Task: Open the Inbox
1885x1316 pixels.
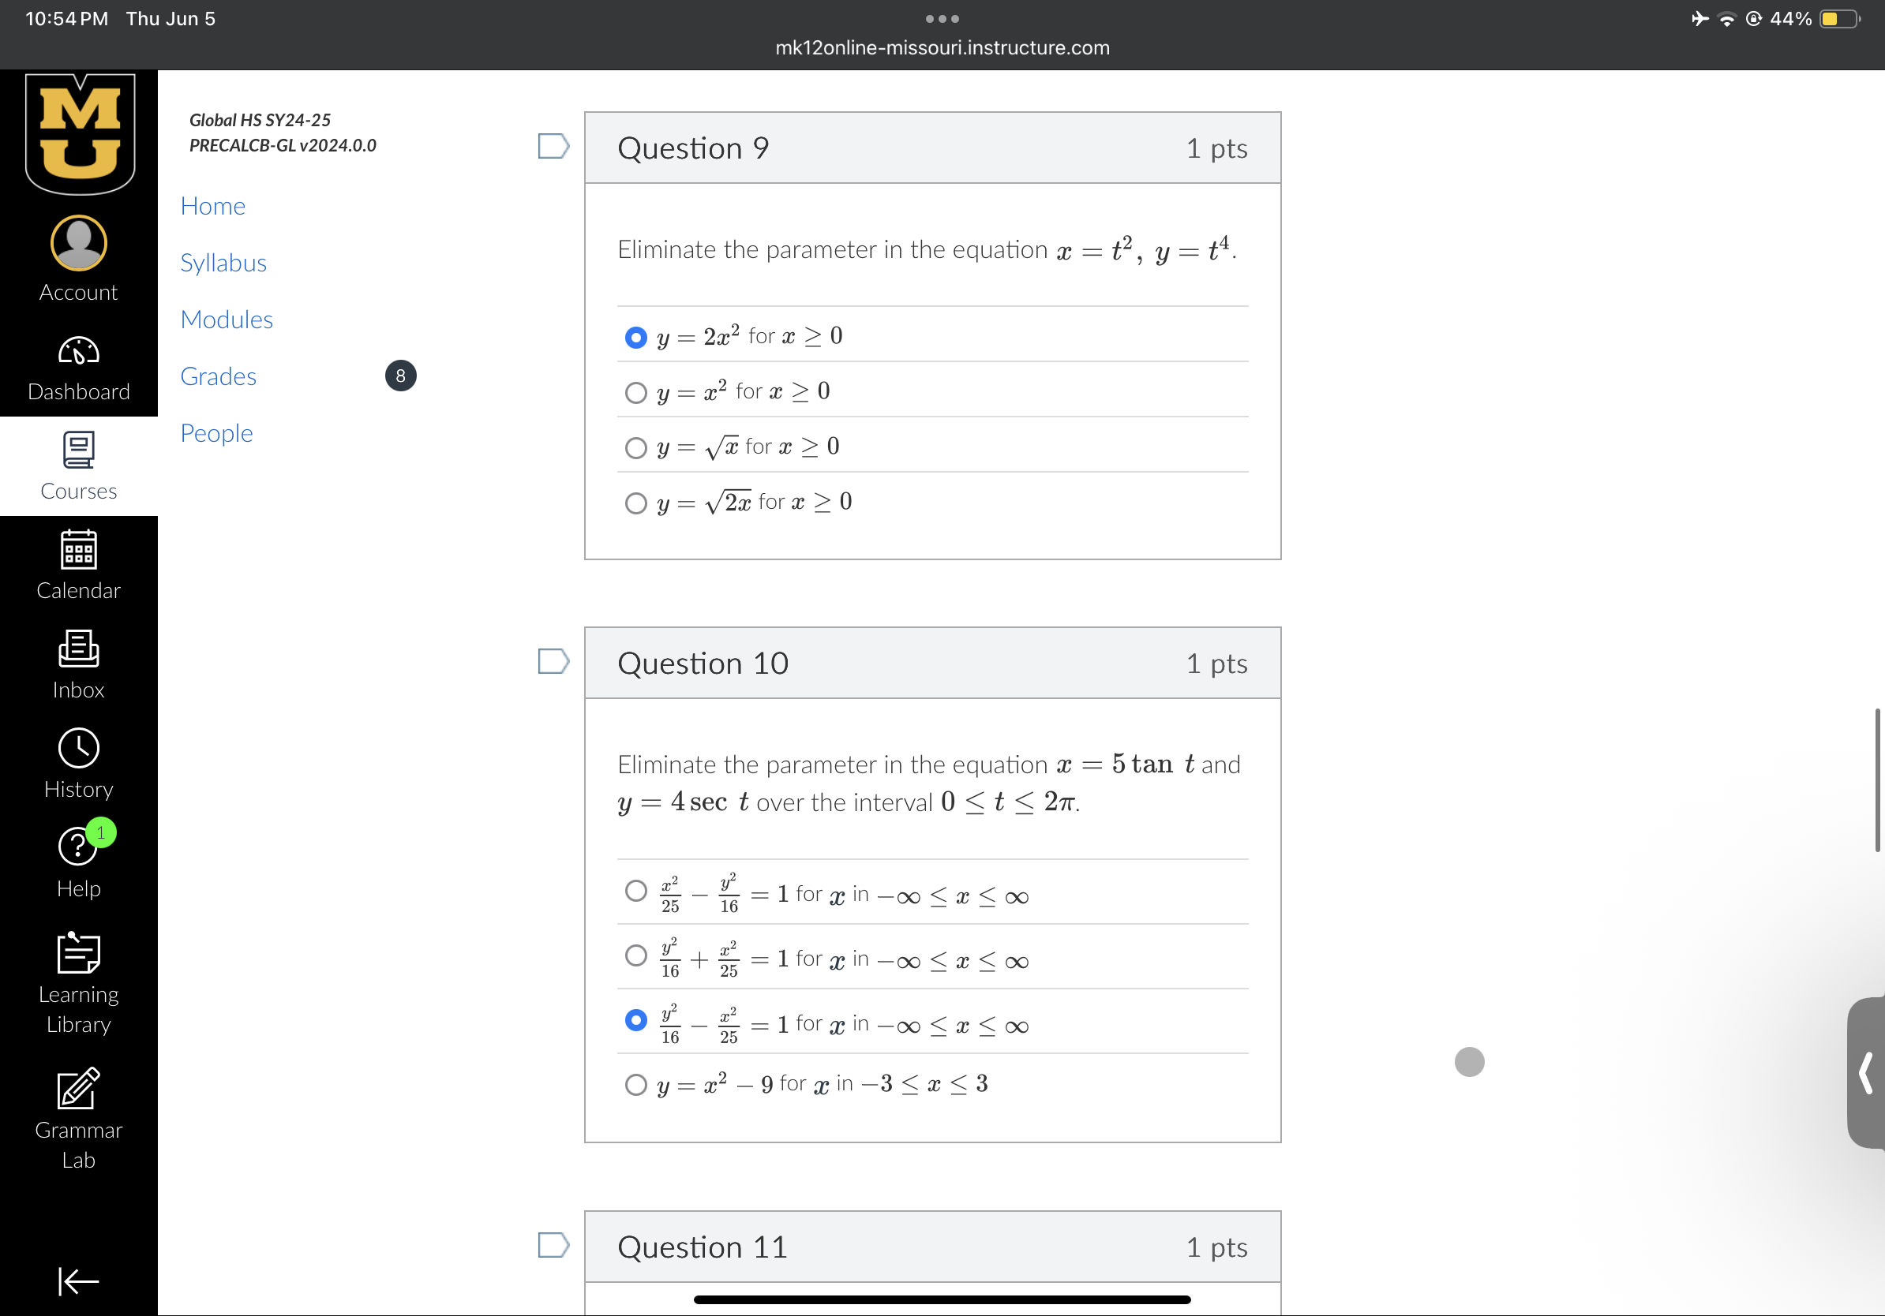Action: click(x=78, y=663)
